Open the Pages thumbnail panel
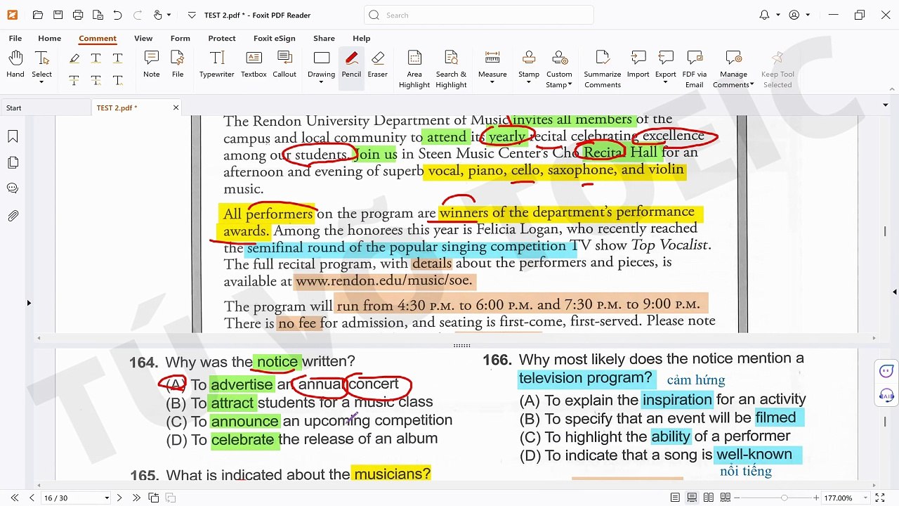This screenshot has height=506, width=899. point(13,162)
